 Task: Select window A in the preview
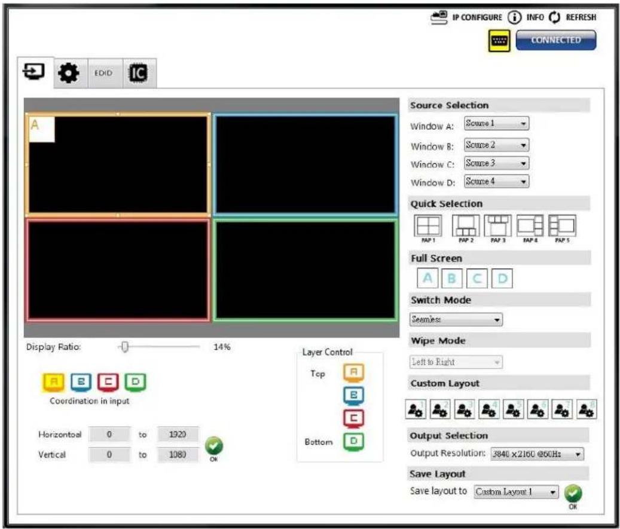click(118, 164)
